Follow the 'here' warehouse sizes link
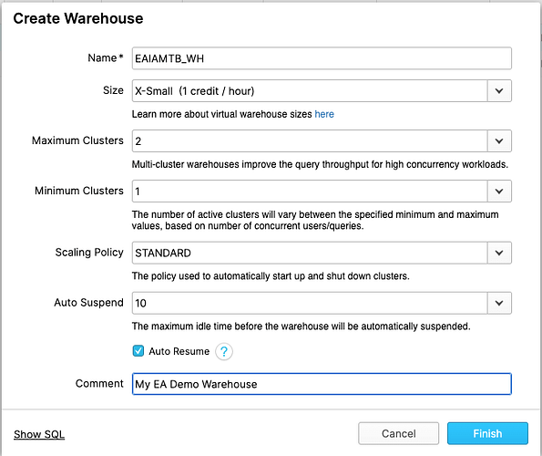 [324, 114]
